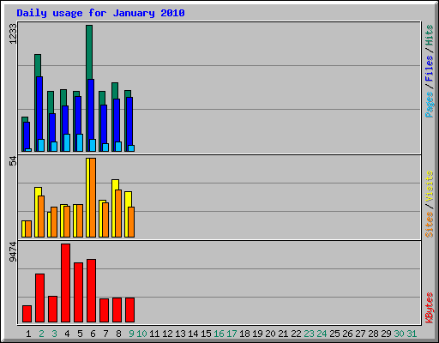
Task: Click day 1 on the x-axis
Action: 28,334
